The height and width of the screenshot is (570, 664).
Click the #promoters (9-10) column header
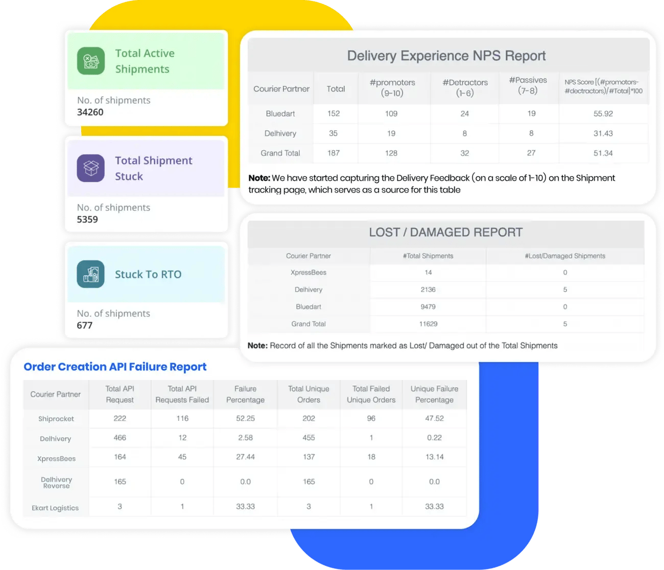coord(392,88)
